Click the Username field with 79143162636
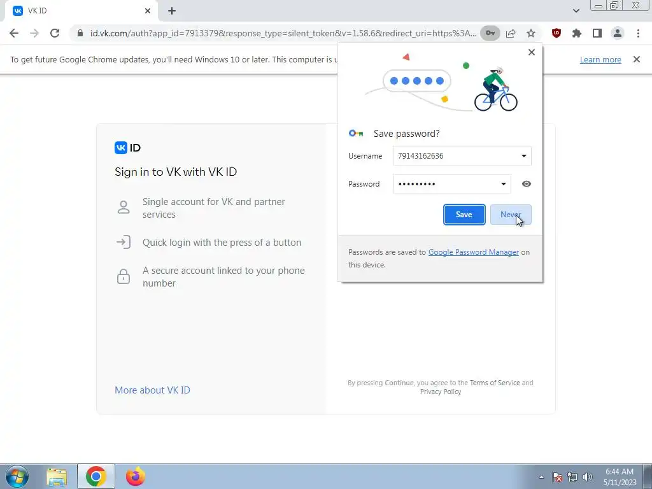This screenshot has width=652, height=489. (x=462, y=156)
